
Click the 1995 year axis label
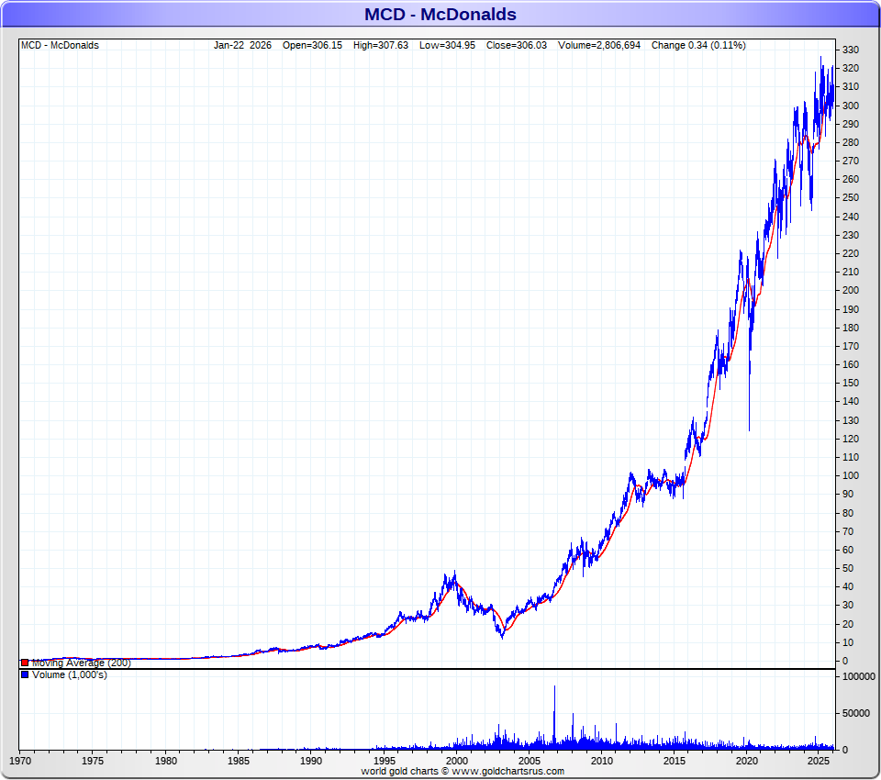coord(384,761)
